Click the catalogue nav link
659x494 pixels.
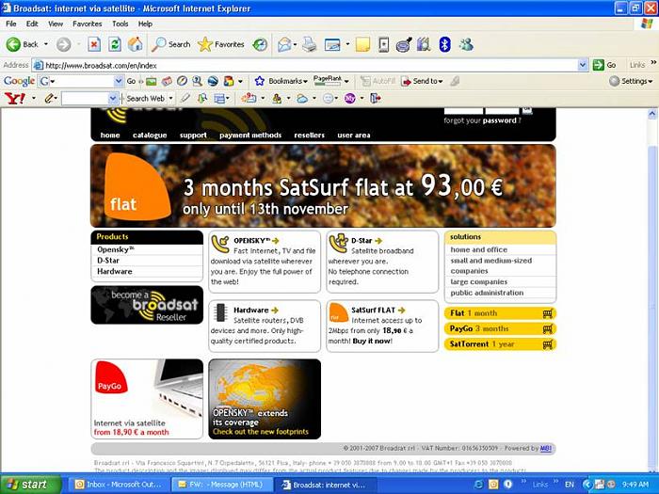[150, 135]
